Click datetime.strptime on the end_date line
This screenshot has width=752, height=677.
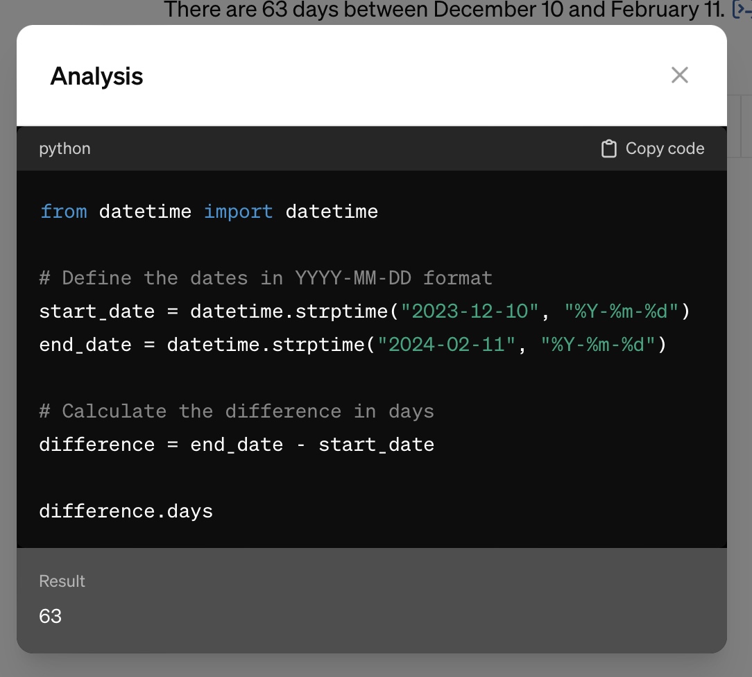(266, 345)
